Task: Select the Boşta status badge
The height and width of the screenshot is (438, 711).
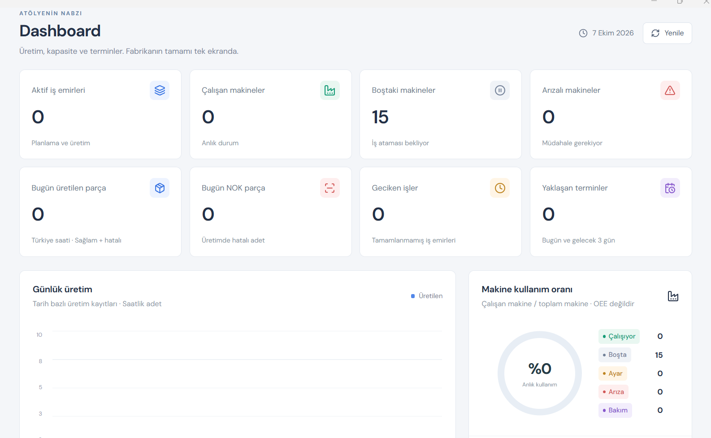Action: tap(615, 355)
